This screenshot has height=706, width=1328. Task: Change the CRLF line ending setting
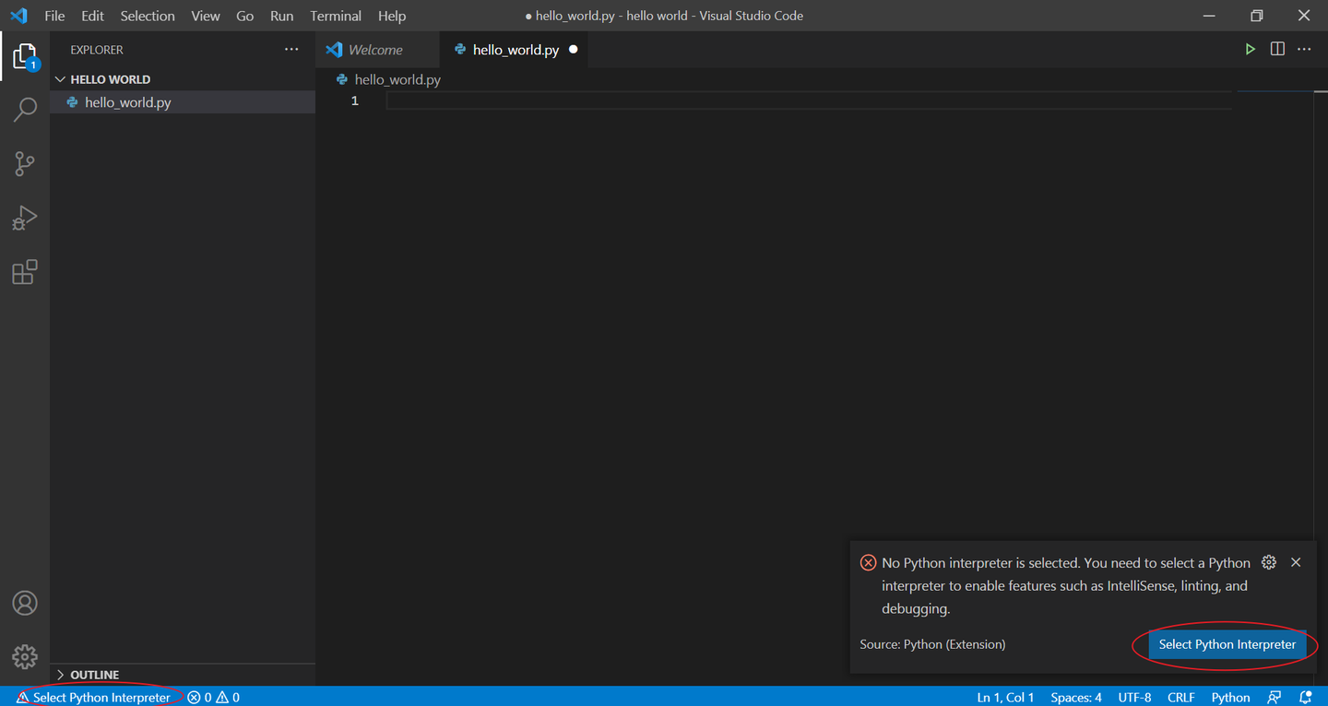point(1181,697)
